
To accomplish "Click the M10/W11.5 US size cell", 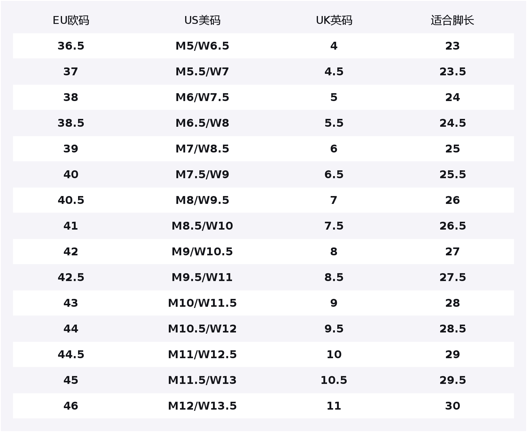I will pyautogui.click(x=202, y=303).
